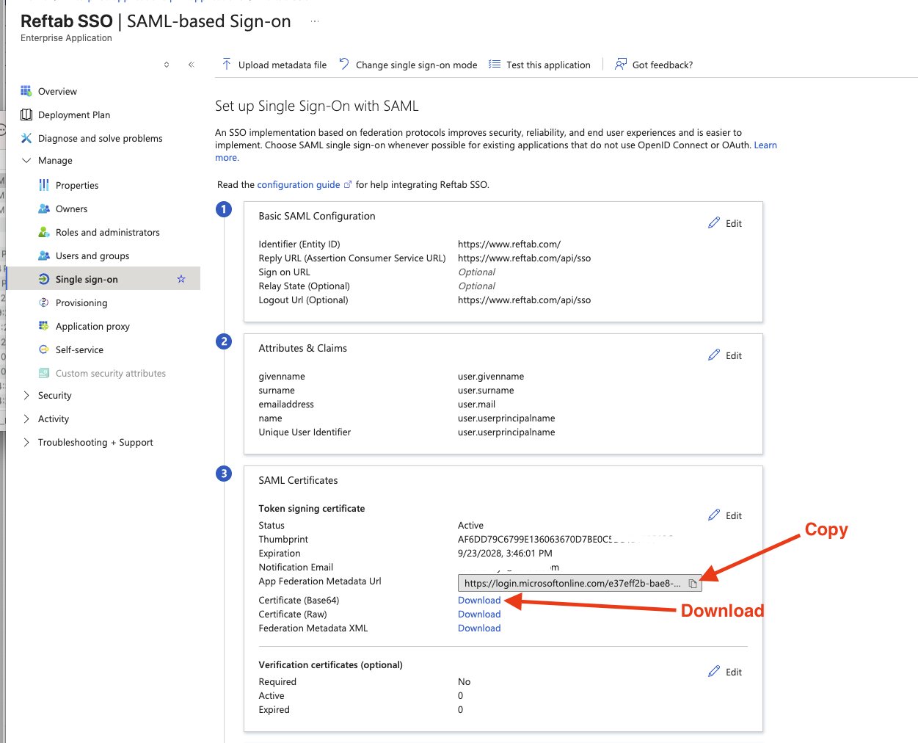Edit the Basic SAML Configuration section
The width and height of the screenshot is (918, 743).
[724, 222]
